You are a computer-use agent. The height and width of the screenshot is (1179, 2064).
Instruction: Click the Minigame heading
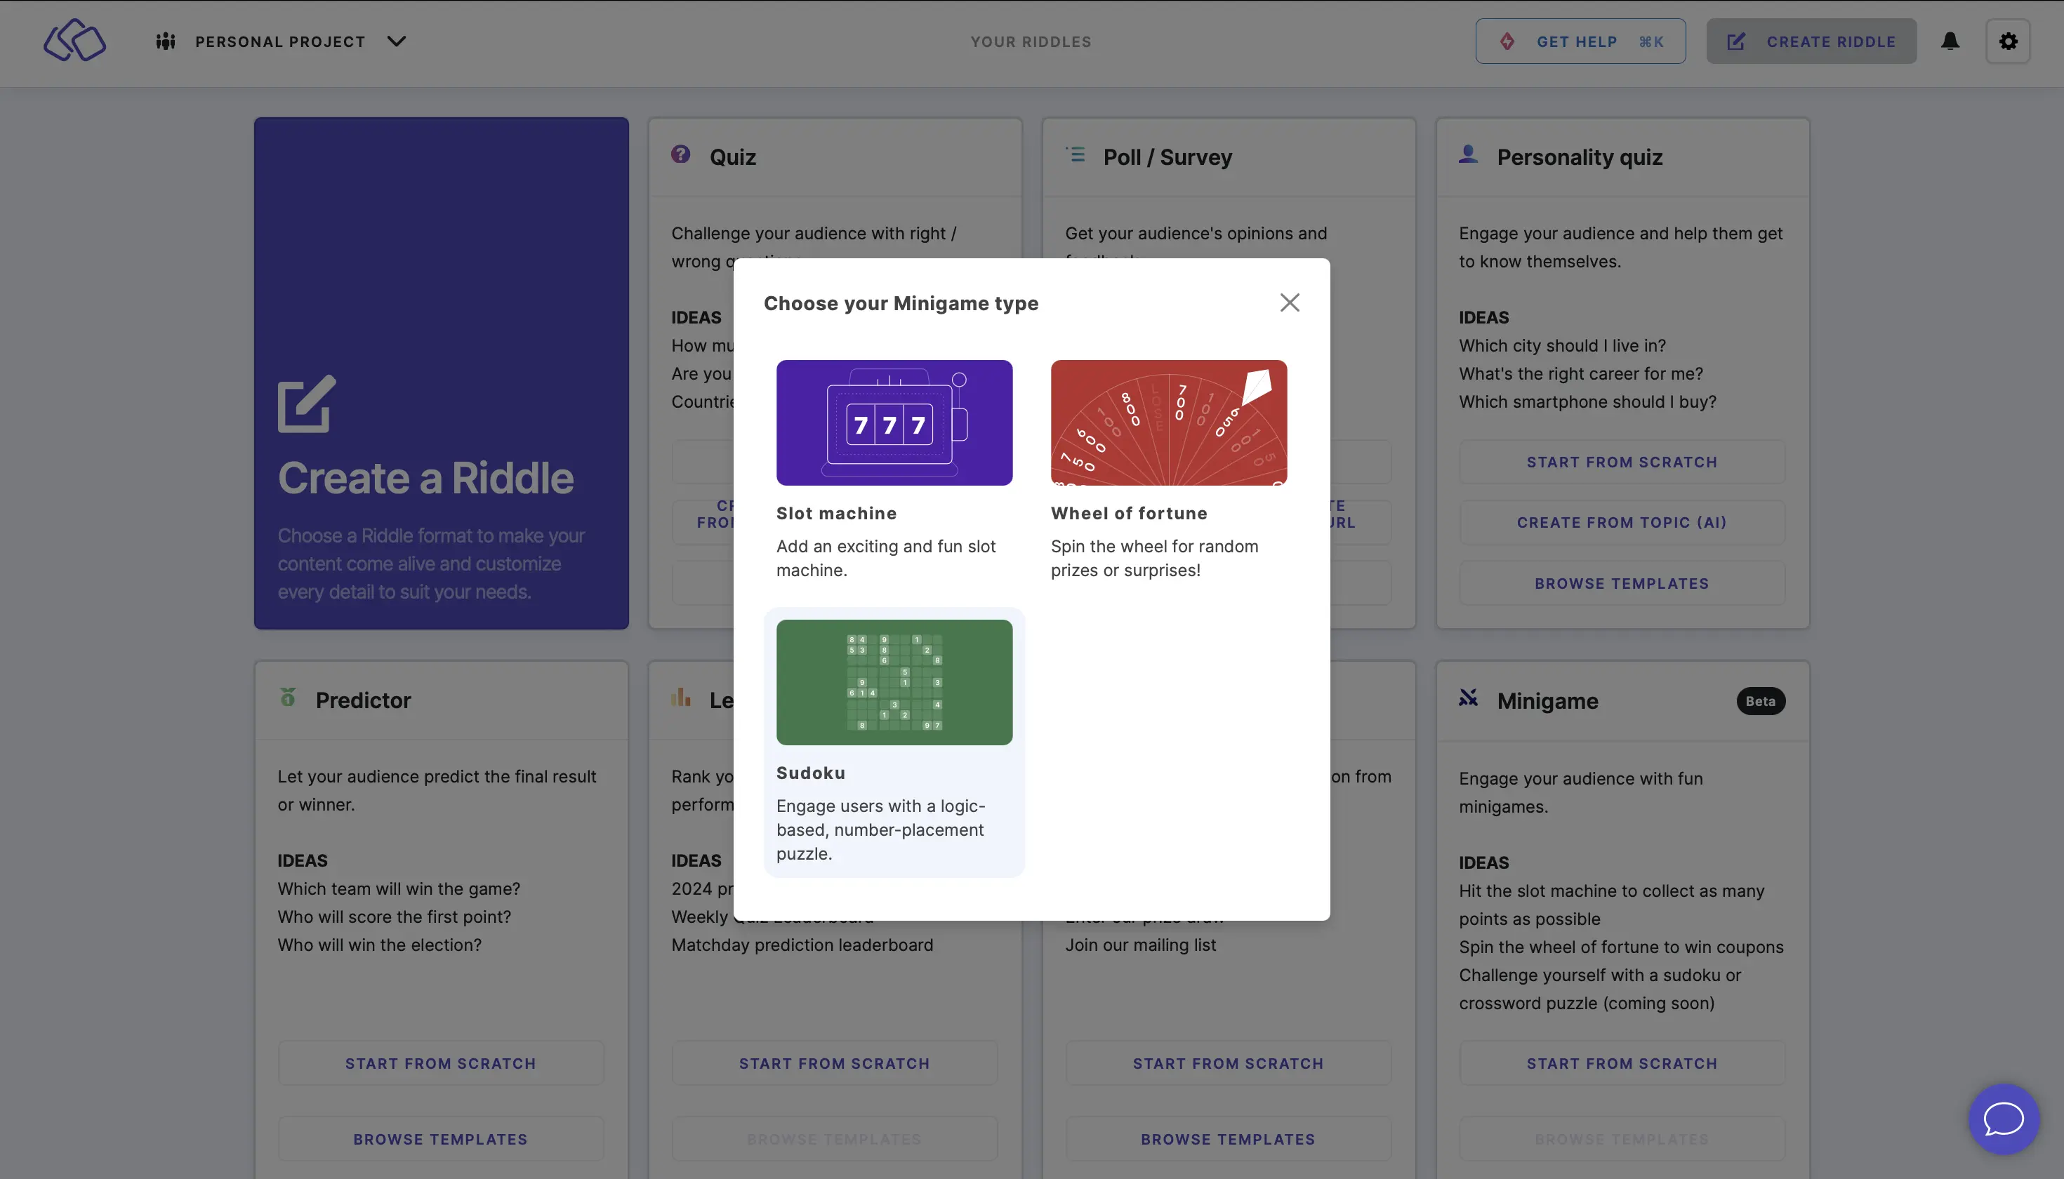click(1547, 701)
